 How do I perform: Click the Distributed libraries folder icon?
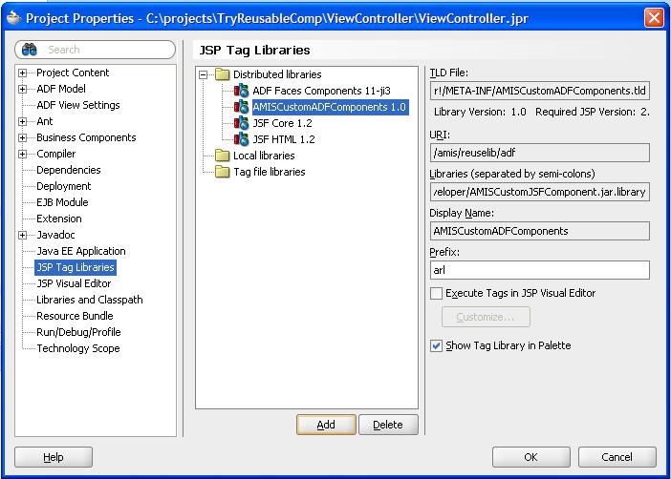(223, 74)
